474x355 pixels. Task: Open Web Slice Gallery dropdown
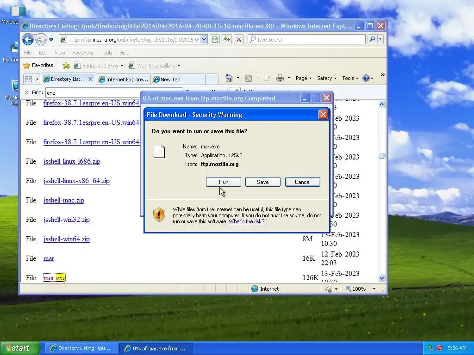(x=154, y=66)
